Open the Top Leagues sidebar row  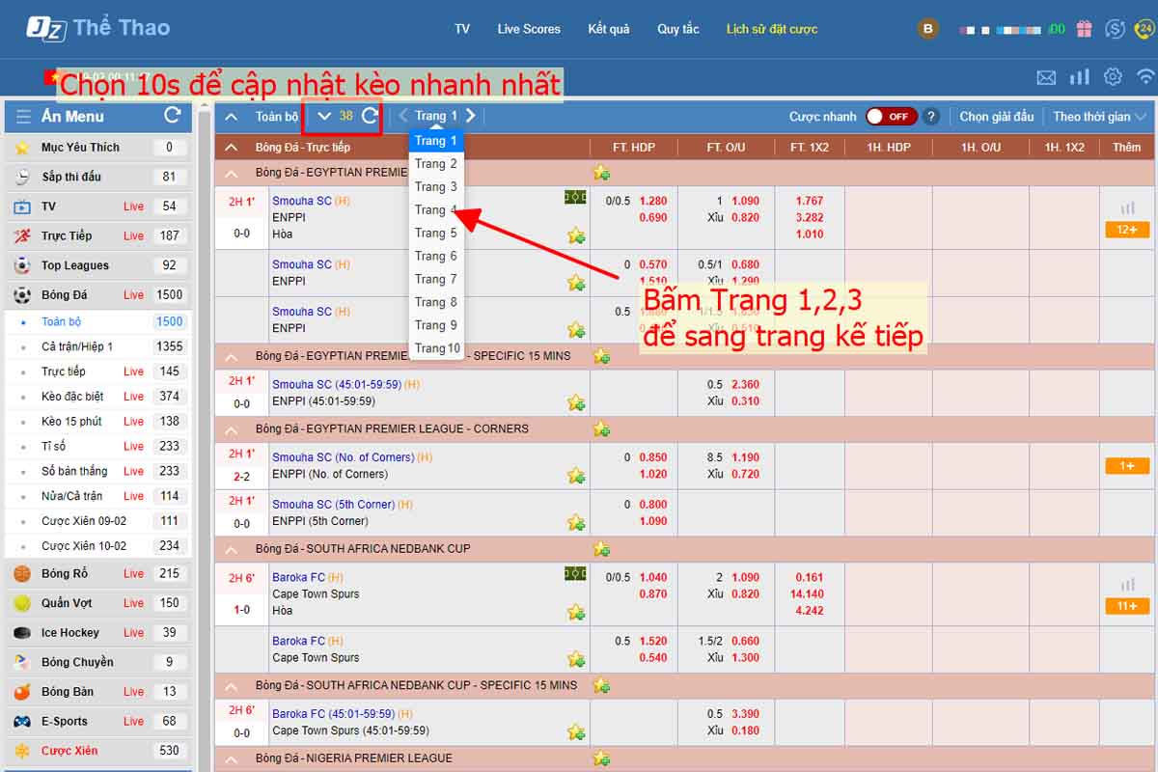click(98, 265)
